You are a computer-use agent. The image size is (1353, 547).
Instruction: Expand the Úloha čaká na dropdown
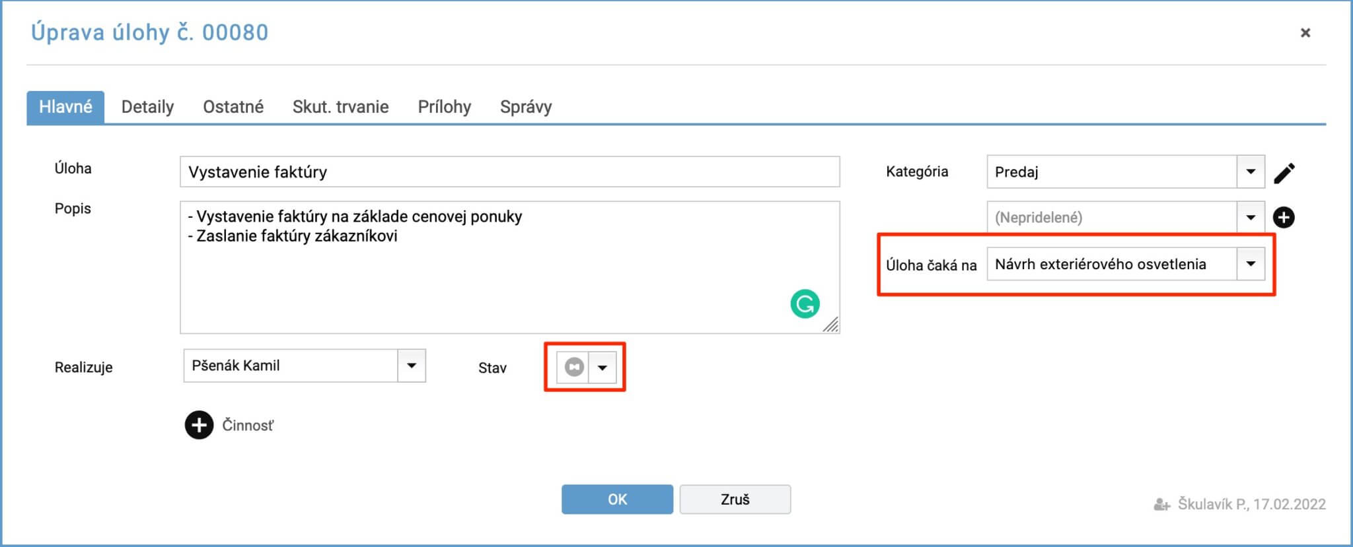1251,264
